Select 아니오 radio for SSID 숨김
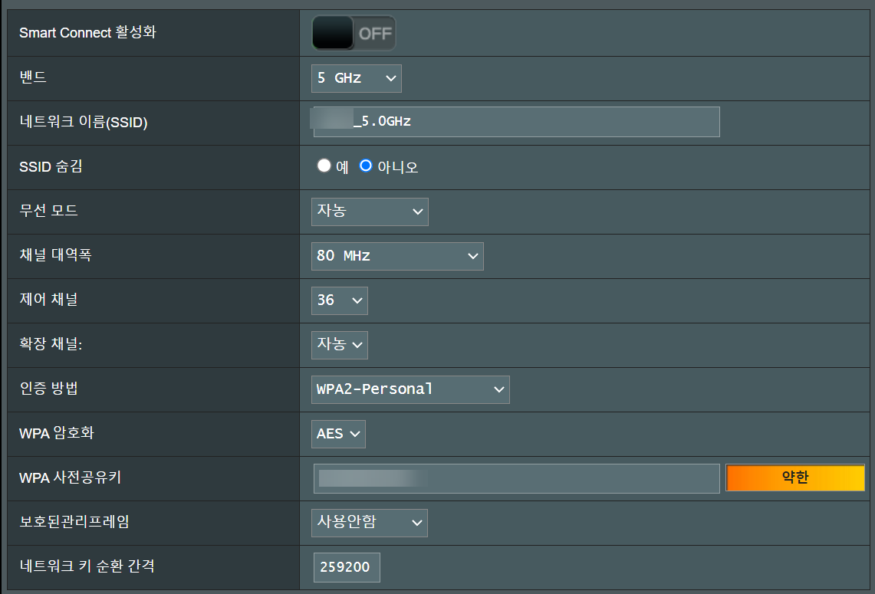 (366, 166)
